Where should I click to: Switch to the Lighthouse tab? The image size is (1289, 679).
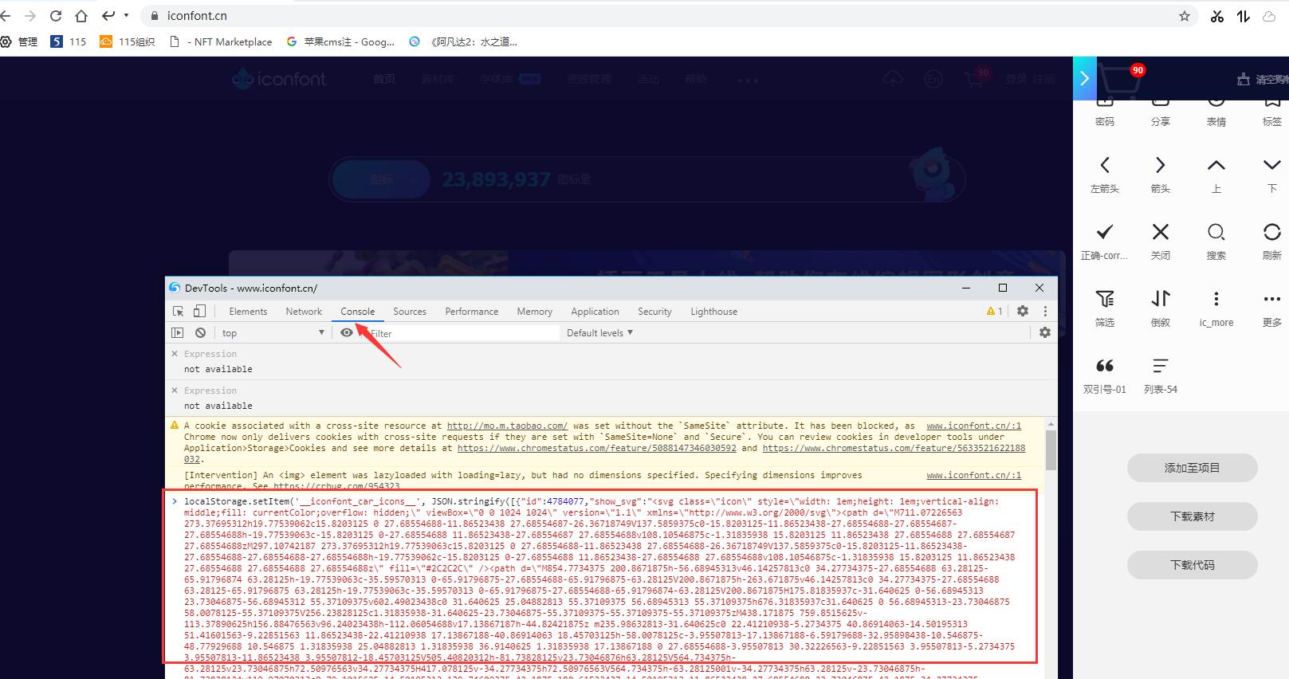point(713,312)
